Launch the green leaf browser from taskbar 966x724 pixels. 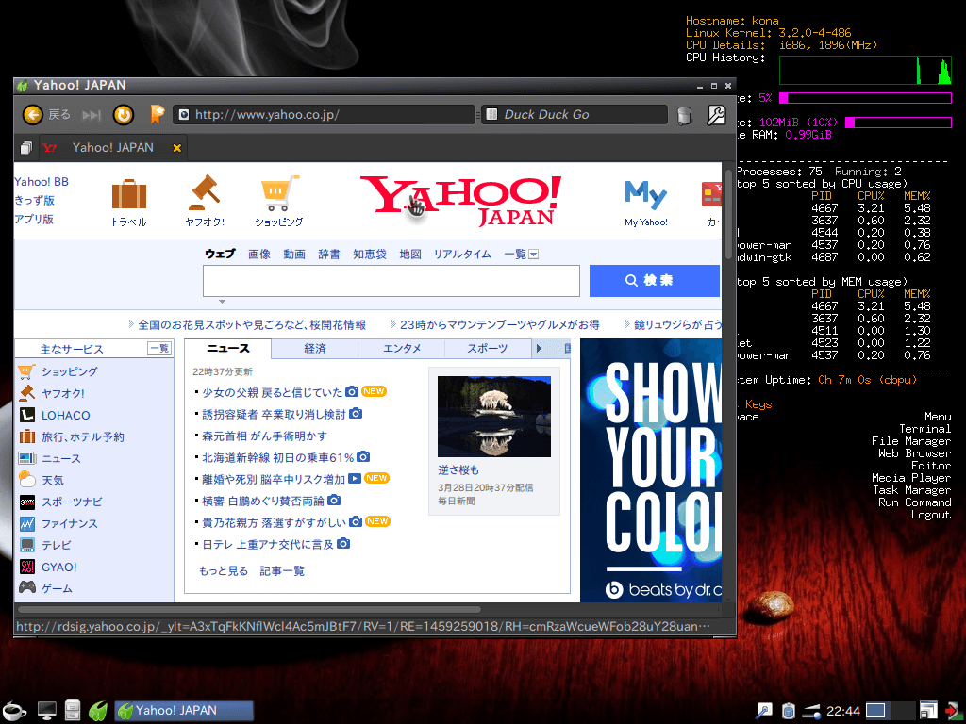tap(98, 711)
